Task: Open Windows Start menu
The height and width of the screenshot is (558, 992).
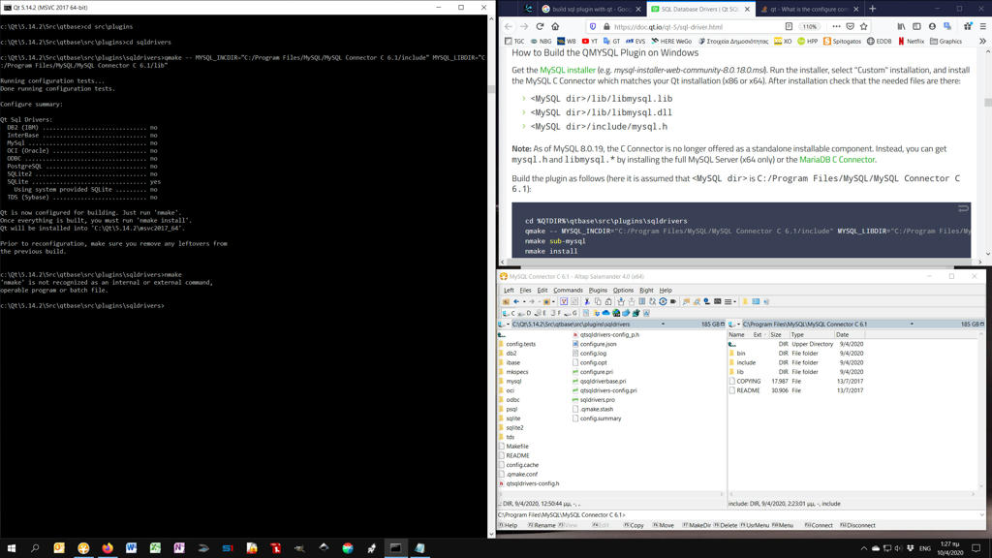Action: (12, 548)
